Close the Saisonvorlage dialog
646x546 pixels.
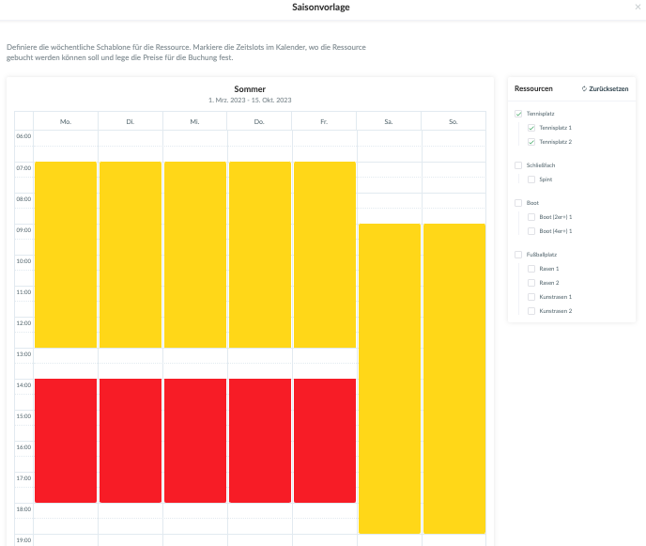pos(639,8)
